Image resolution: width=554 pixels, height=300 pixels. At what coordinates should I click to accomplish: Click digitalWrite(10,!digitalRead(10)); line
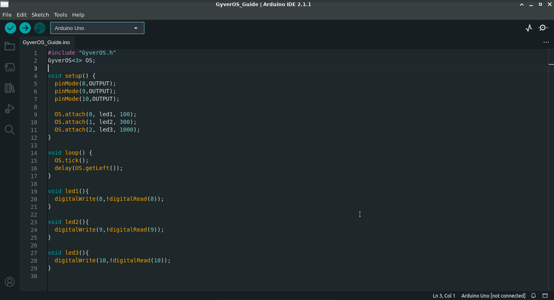click(x=113, y=260)
